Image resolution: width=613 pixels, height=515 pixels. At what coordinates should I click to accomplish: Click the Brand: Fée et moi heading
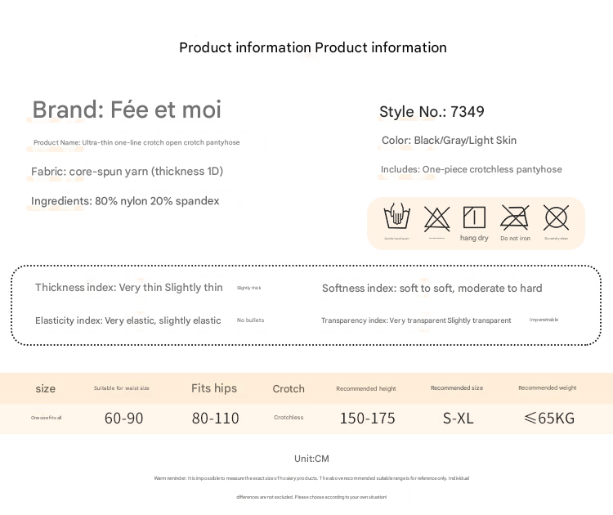point(127,110)
